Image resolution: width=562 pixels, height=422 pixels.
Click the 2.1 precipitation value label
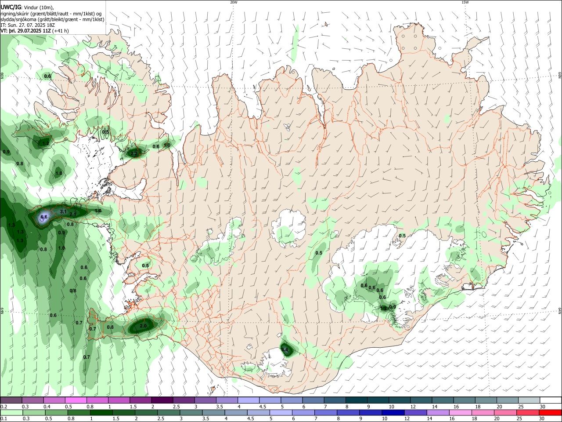pos(73,214)
